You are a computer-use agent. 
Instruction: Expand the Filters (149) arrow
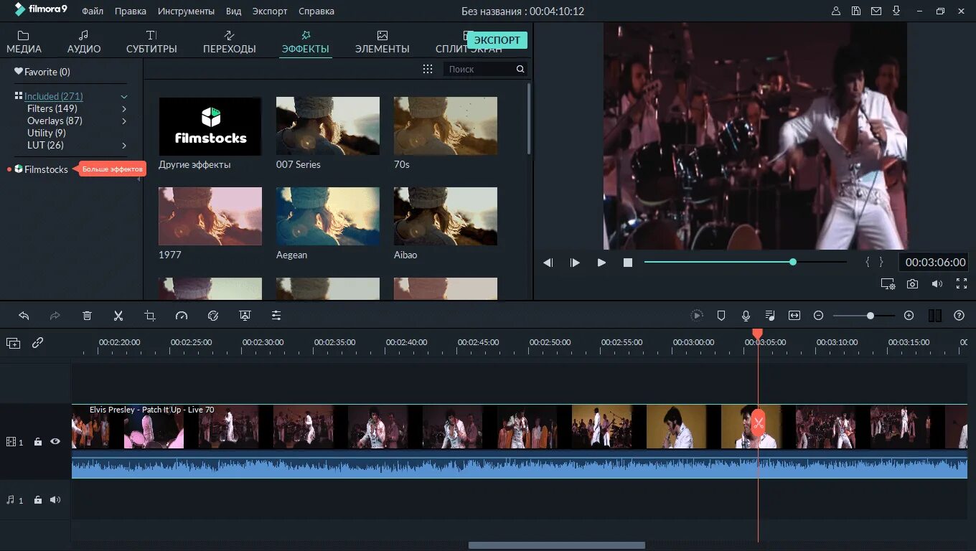(124, 109)
